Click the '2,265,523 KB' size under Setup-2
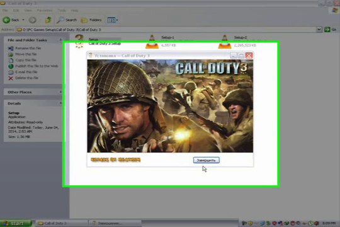The height and width of the screenshot is (227, 340). click(x=245, y=45)
